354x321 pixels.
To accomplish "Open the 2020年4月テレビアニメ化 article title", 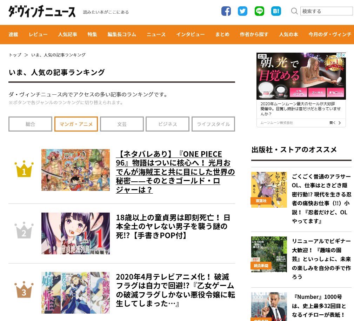I will [x=175, y=290].
